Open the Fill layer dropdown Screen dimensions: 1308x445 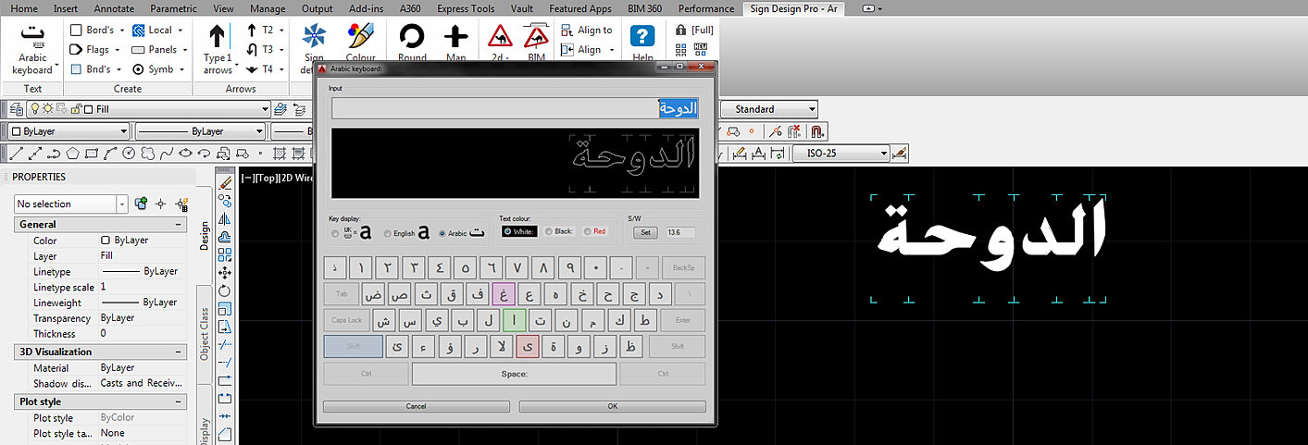point(266,109)
